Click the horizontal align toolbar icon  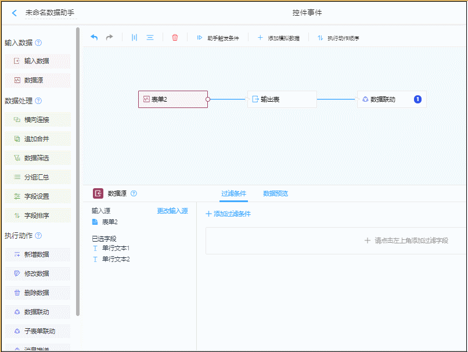coord(150,38)
